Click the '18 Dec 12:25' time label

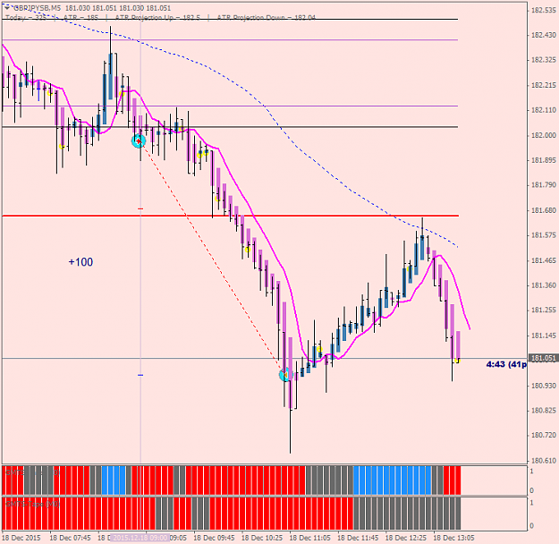click(x=406, y=538)
